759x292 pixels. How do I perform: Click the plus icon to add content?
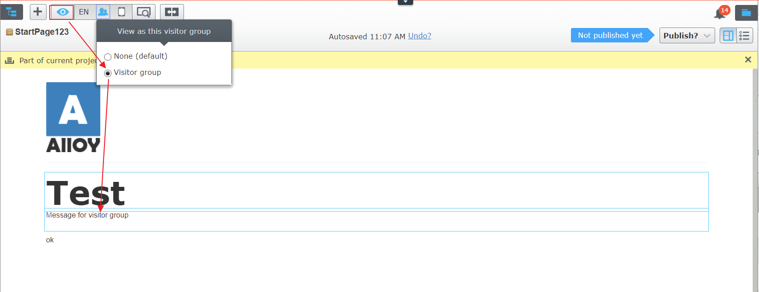pyautogui.click(x=38, y=12)
